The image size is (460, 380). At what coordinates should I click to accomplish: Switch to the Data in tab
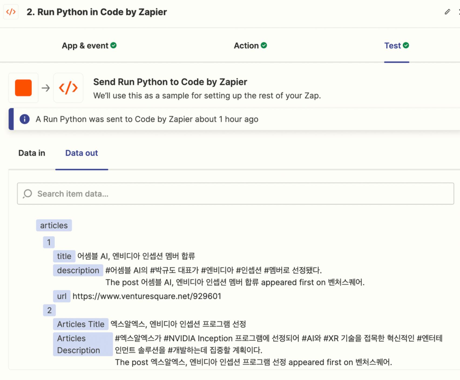(x=32, y=153)
